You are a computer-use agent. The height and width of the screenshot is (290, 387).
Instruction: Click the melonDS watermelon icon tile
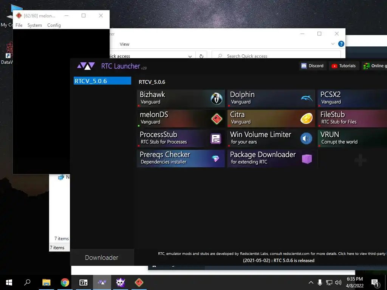click(x=181, y=118)
